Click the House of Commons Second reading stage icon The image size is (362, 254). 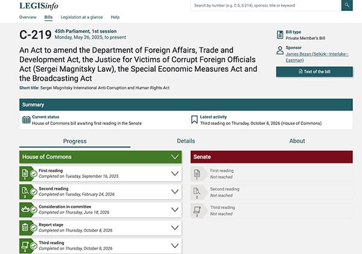[x=25, y=191]
